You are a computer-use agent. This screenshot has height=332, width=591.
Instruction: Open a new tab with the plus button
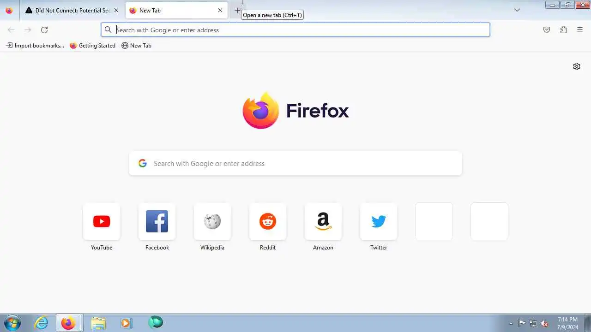(x=237, y=10)
